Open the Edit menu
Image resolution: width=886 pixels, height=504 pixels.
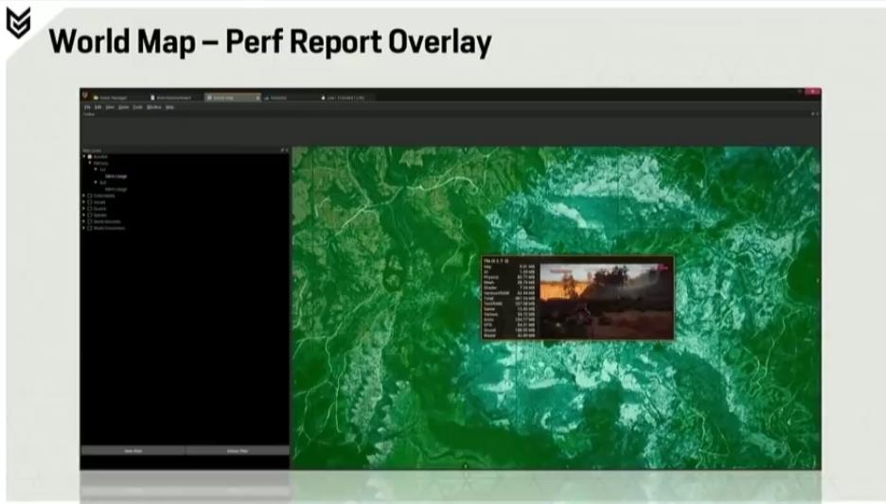click(97, 107)
